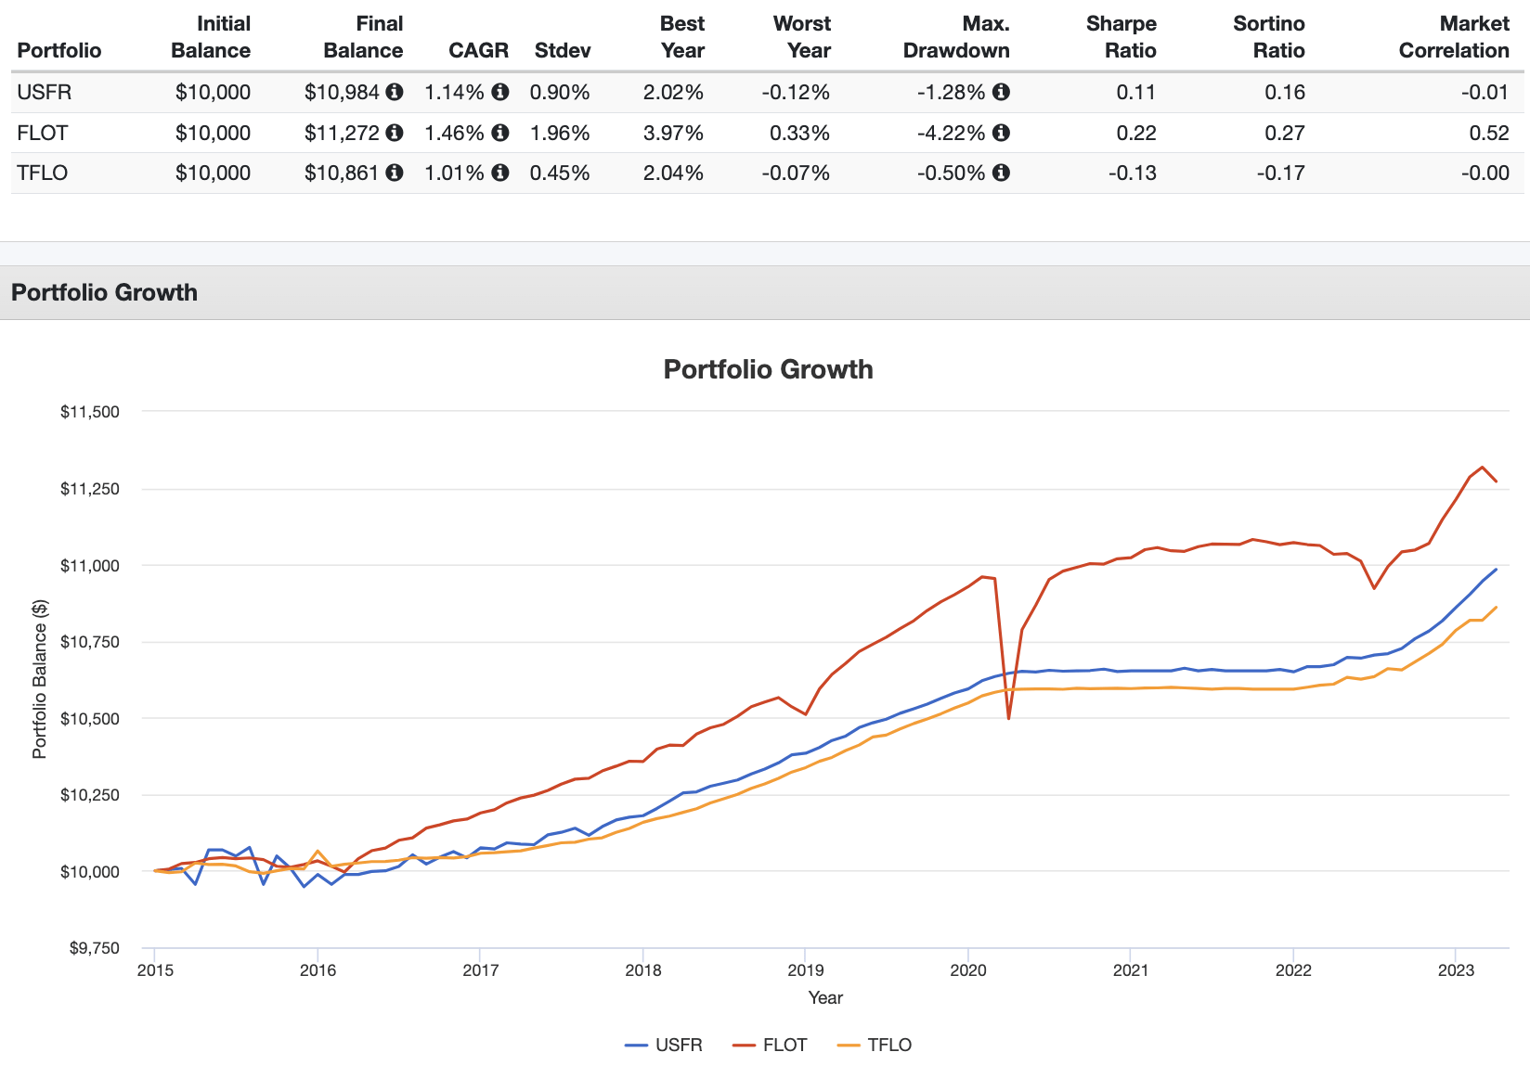1530x1065 pixels.
Task: Click FLOT stdev value 1.96%
Action: 560,133
